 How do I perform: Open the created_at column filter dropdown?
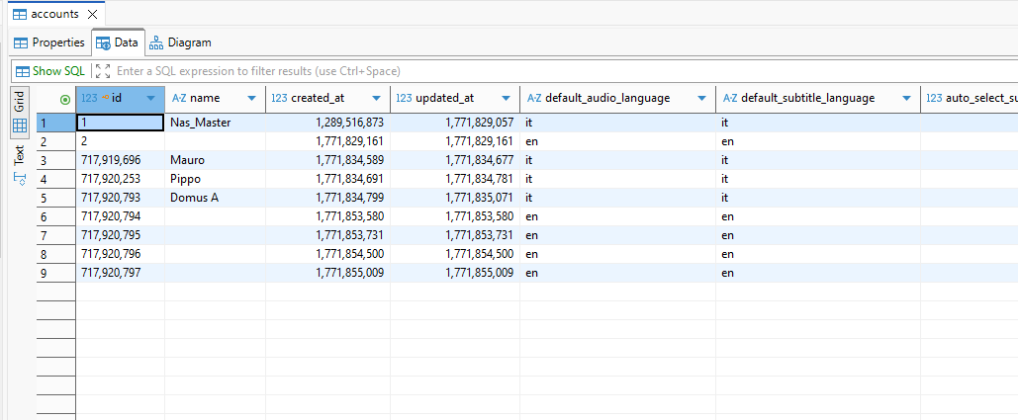[377, 99]
